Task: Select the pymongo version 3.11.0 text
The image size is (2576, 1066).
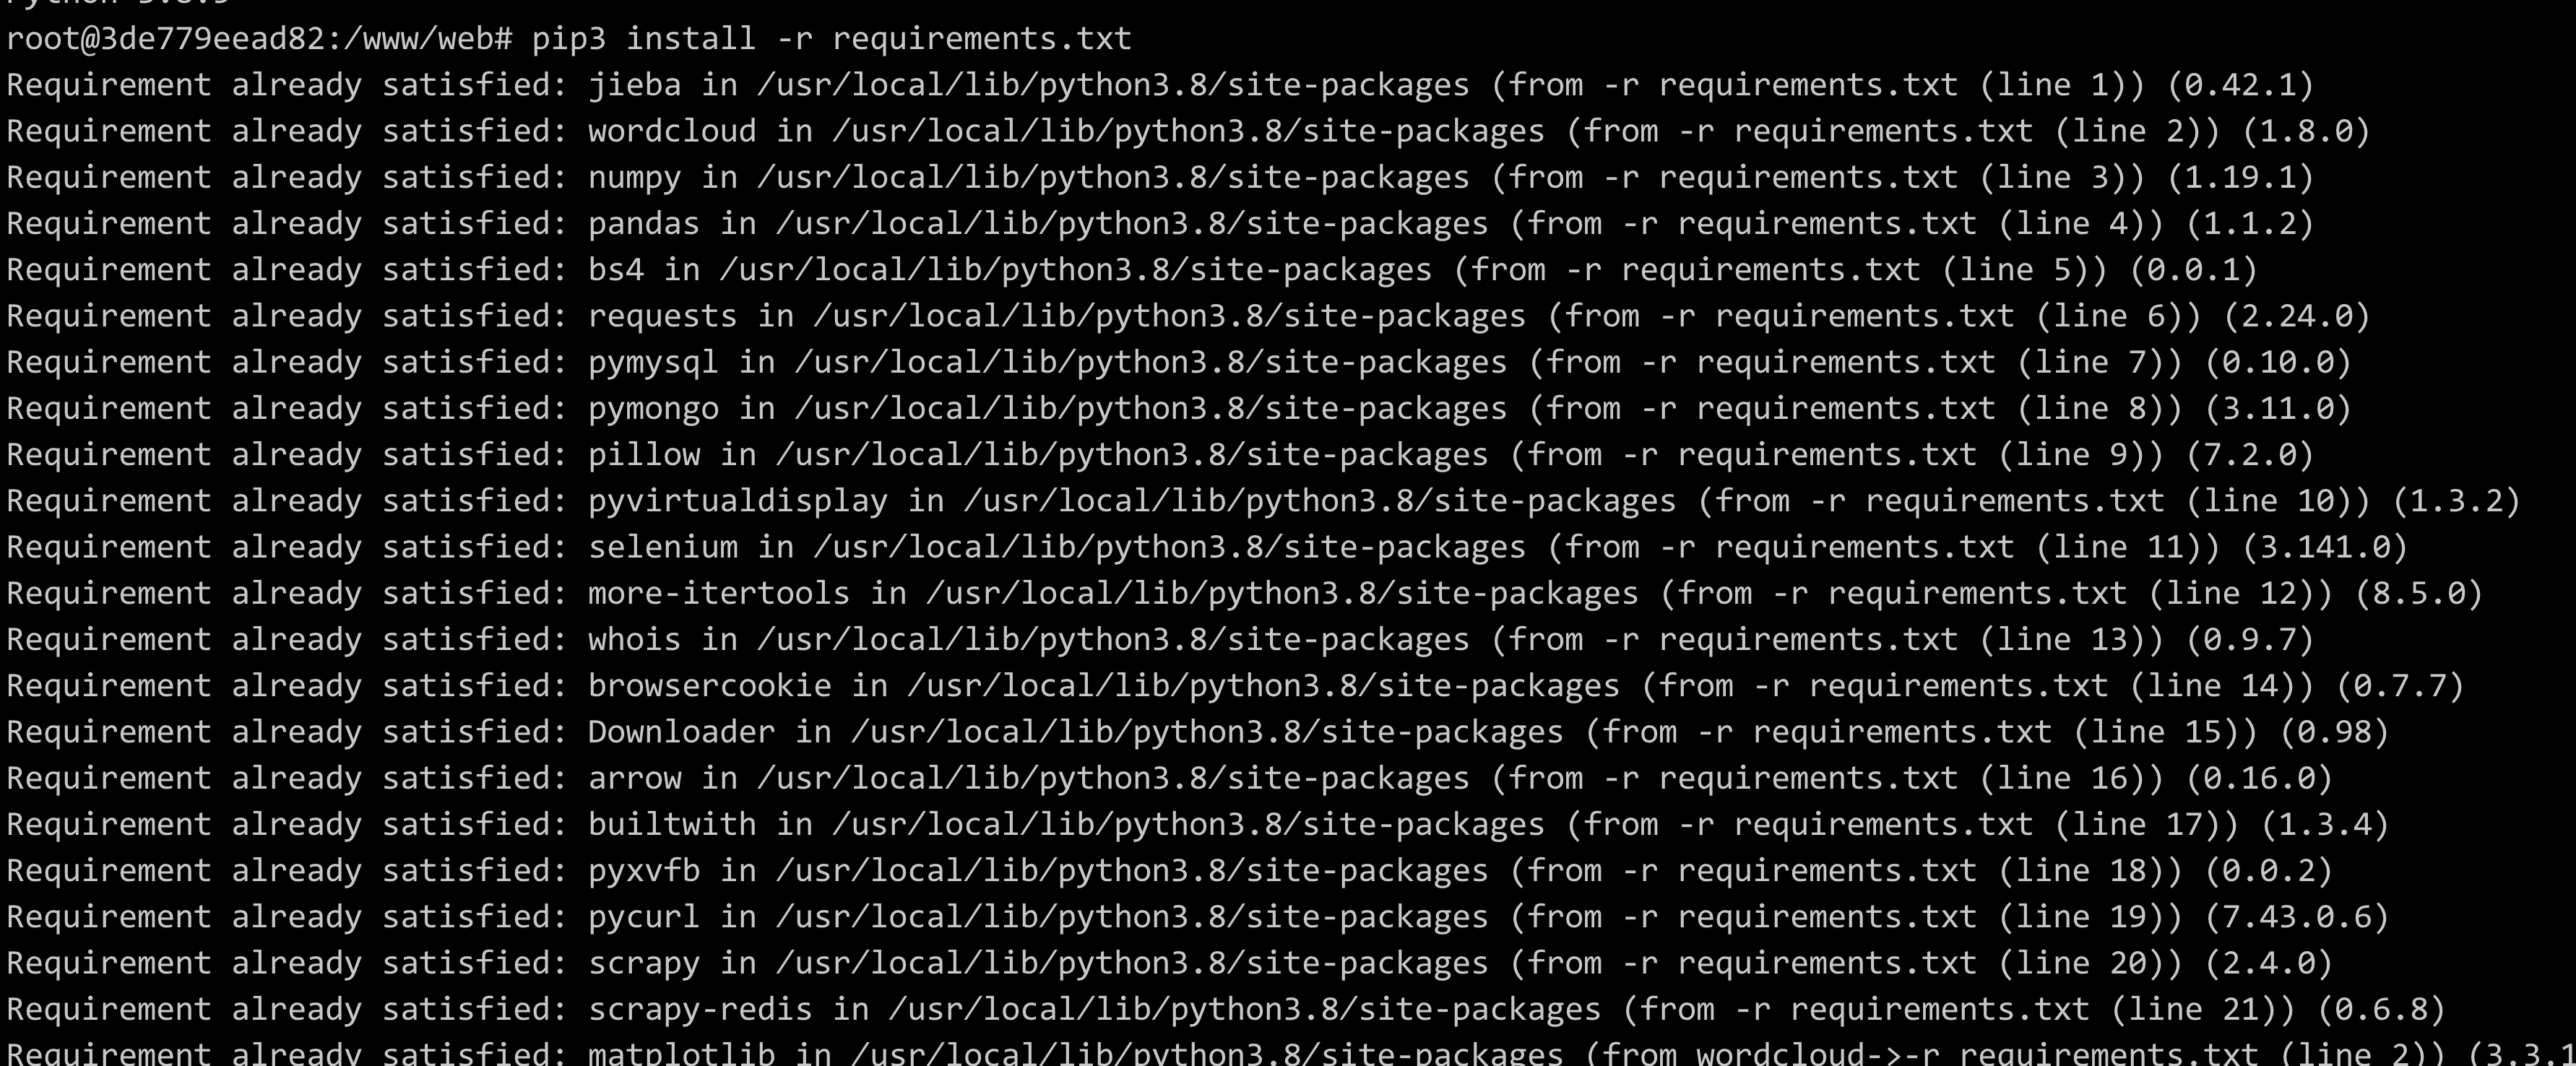Action: tap(2278, 408)
